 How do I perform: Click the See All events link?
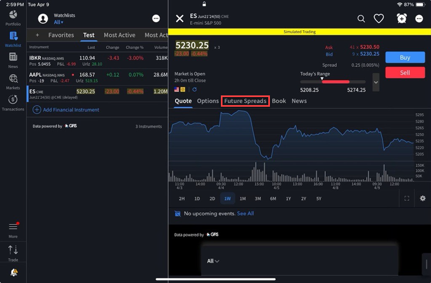click(245, 213)
